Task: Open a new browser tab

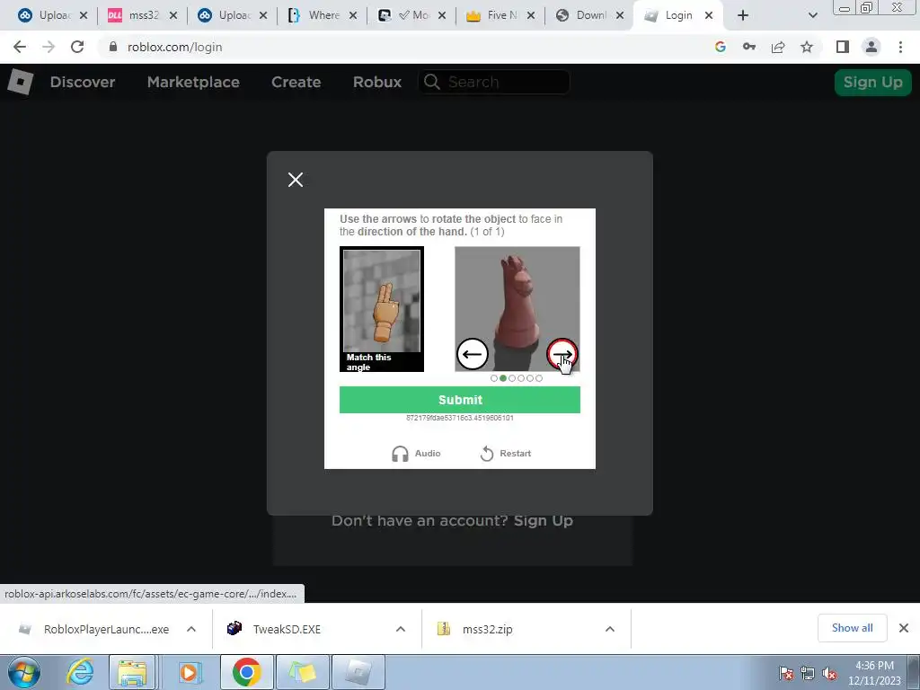Action: pyautogui.click(x=743, y=15)
